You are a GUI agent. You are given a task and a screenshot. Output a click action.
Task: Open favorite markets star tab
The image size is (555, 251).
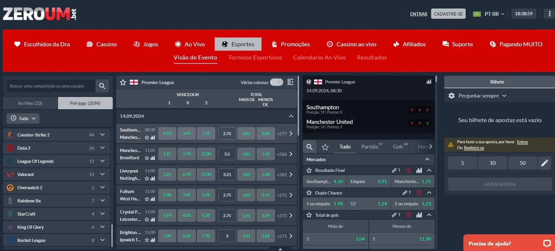point(325,147)
